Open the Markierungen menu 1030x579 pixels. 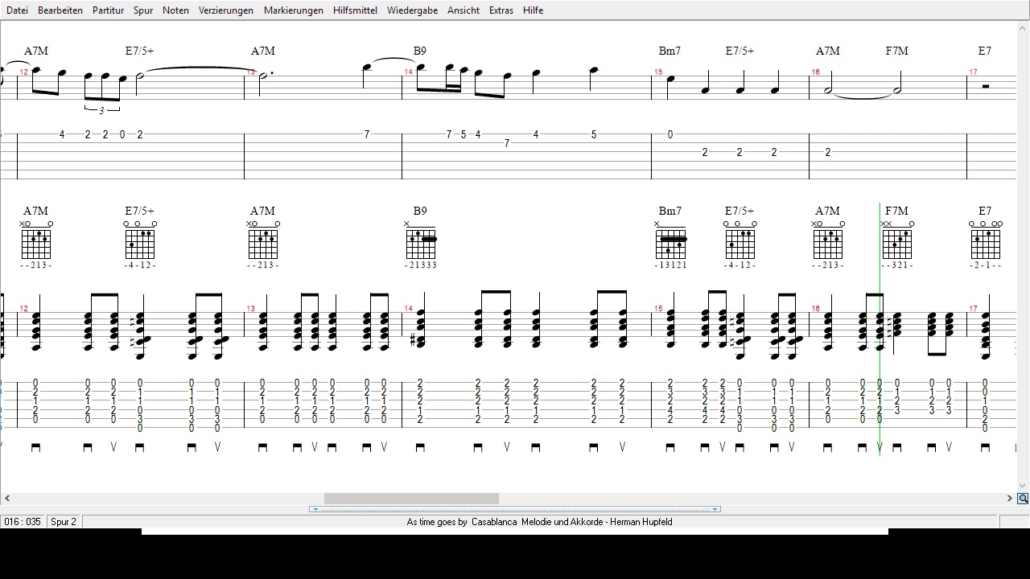click(x=294, y=10)
